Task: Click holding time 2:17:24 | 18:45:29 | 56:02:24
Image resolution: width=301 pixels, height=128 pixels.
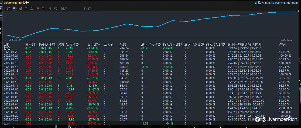Action: (246, 104)
